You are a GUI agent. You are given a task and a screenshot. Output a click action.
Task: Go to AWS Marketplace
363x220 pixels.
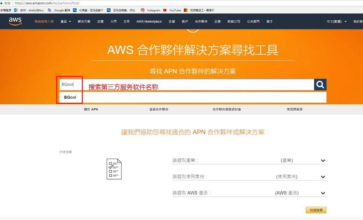pos(149,21)
